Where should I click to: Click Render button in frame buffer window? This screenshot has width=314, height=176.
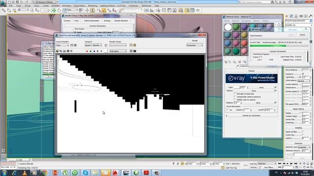[195, 41]
